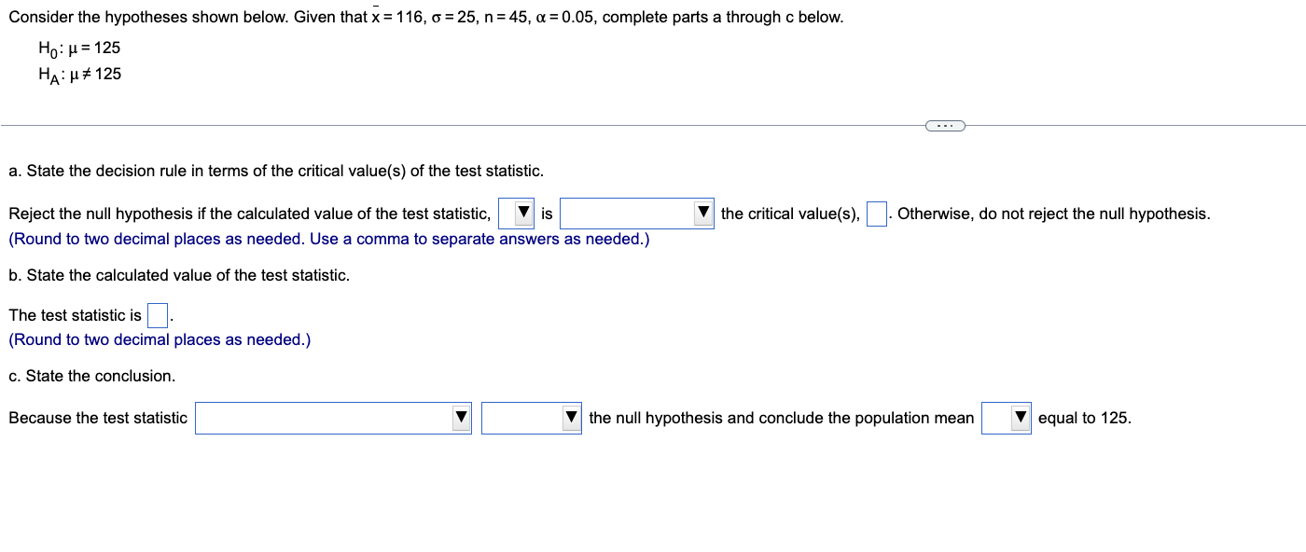Click the hypothesis statement H0: mu = 125
This screenshot has height=552, width=1306.
click(x=78, y=48)
